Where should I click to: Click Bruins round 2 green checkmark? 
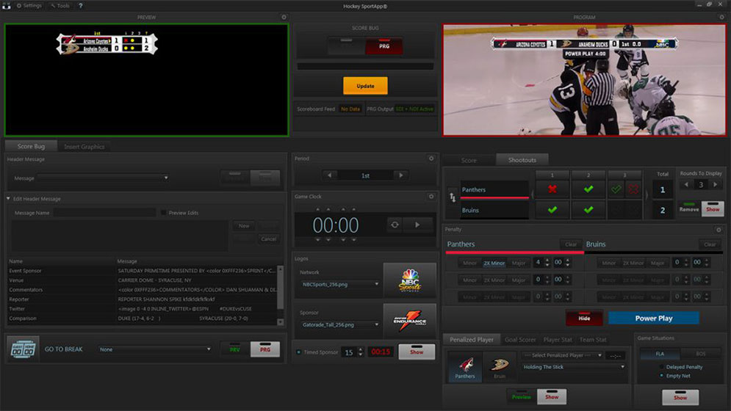pyautogui.click(x=588, y=211)
